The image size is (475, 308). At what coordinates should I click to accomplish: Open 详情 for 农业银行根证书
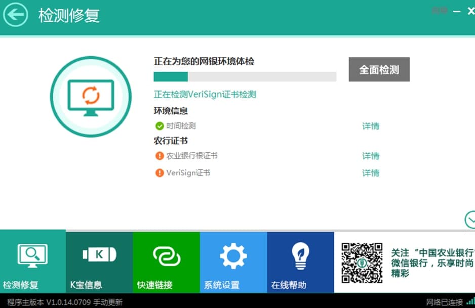coord(370,155)
